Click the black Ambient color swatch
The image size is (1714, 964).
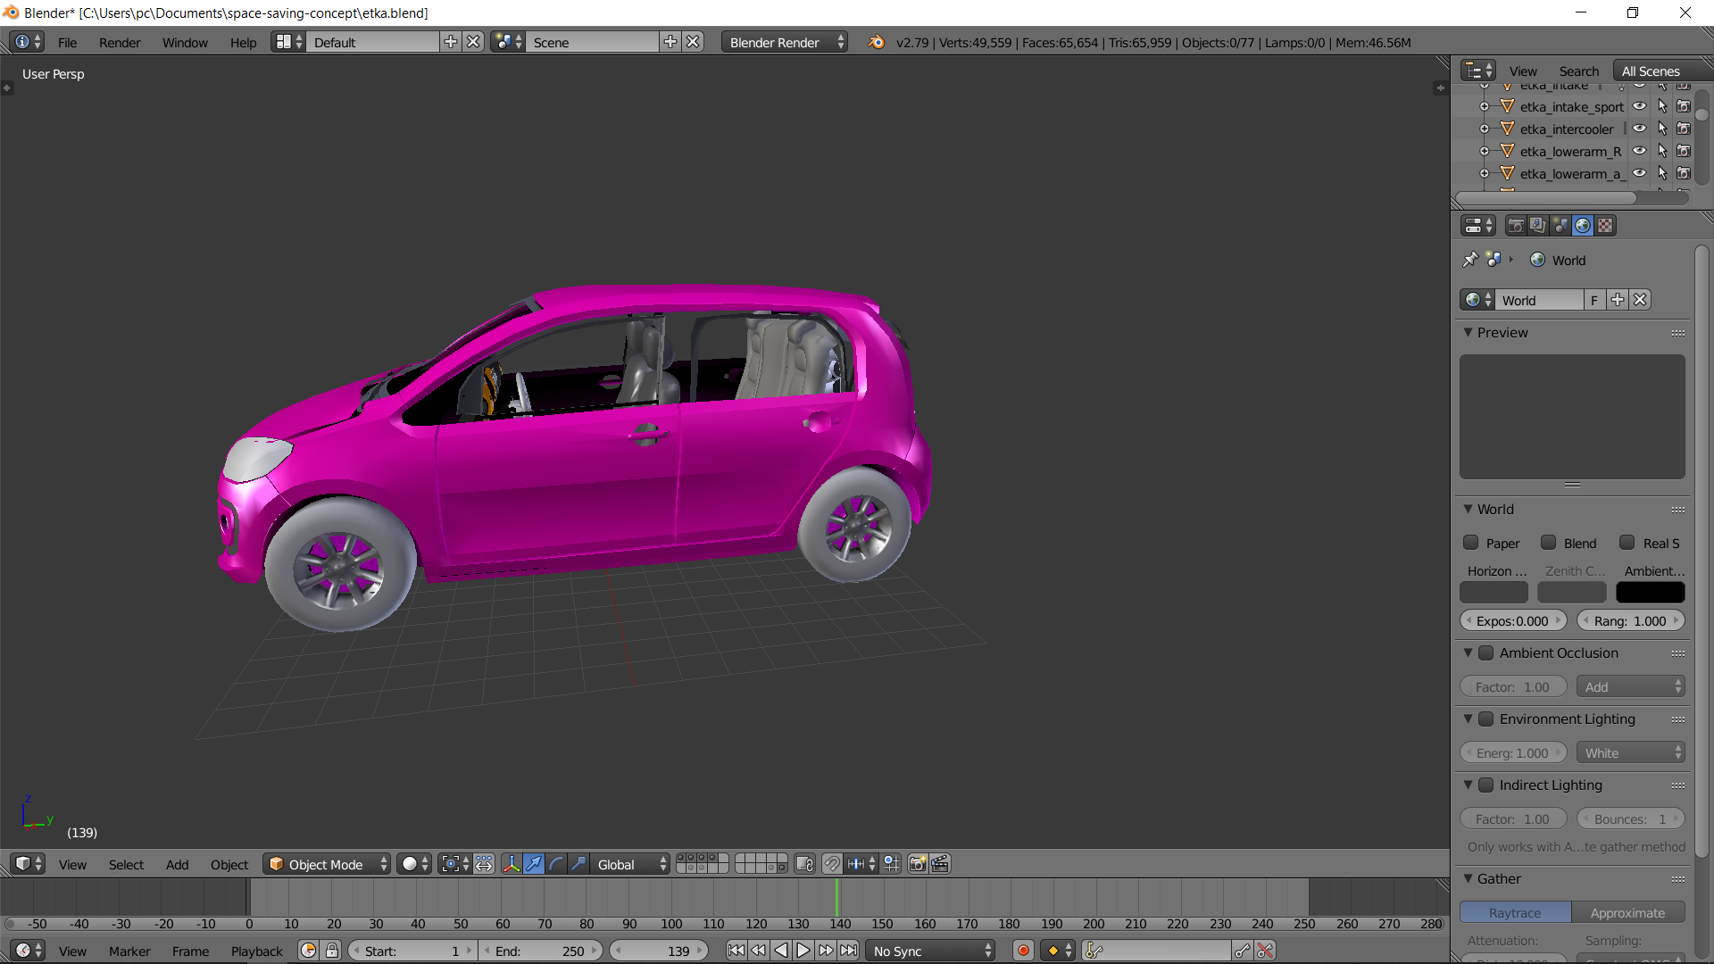pos(1650,593)
